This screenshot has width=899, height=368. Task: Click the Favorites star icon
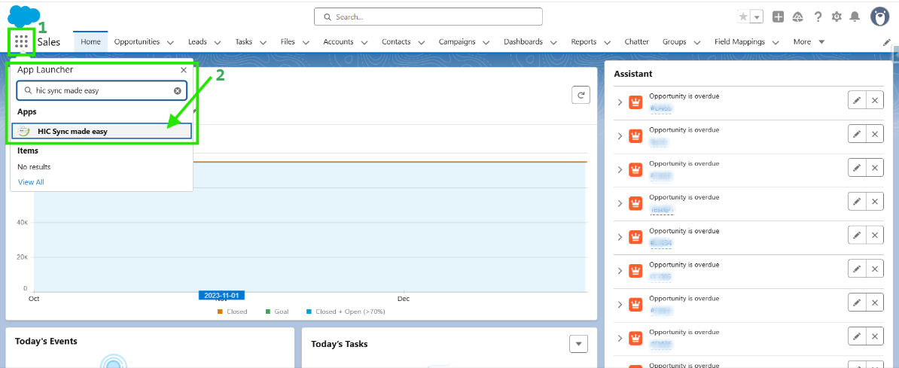pos(743,17)
